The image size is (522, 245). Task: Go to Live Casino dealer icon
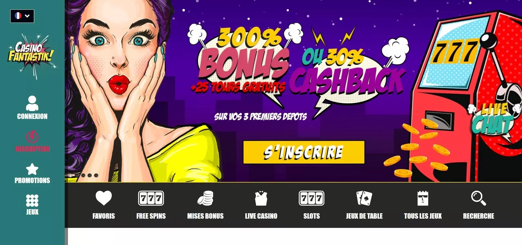coord(261,198)
